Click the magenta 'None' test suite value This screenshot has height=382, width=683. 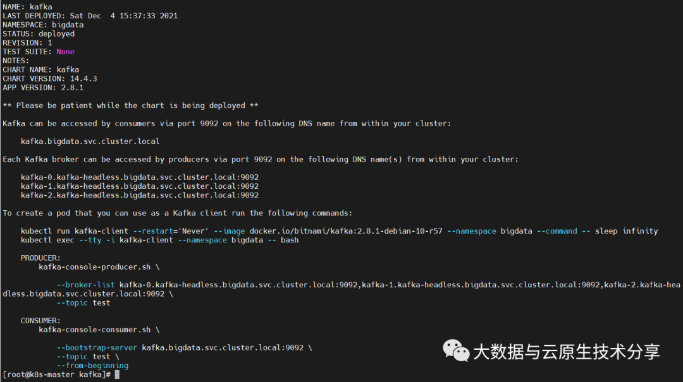(x=65, y=52)
